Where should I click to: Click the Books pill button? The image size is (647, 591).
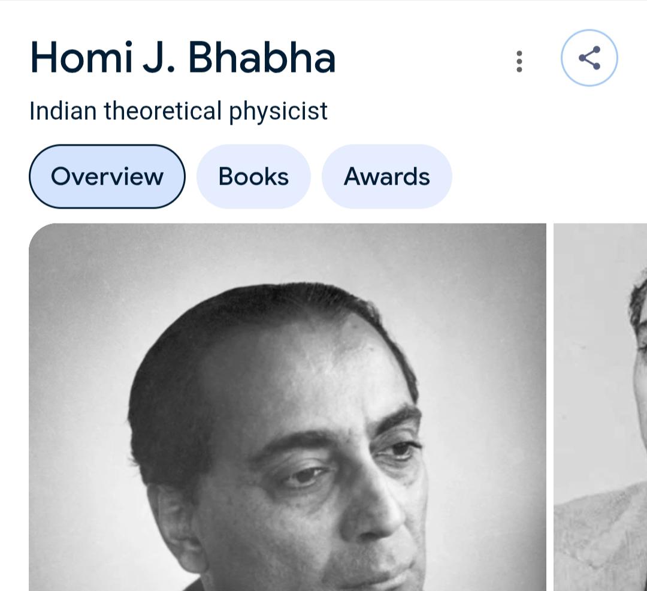click(x=253, y=176)
